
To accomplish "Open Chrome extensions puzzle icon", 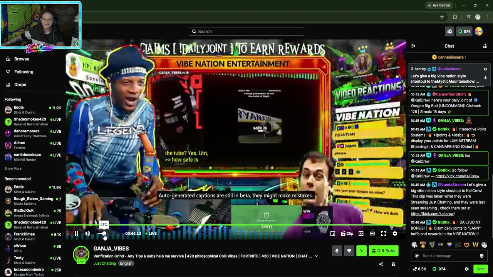I will 455,17.
